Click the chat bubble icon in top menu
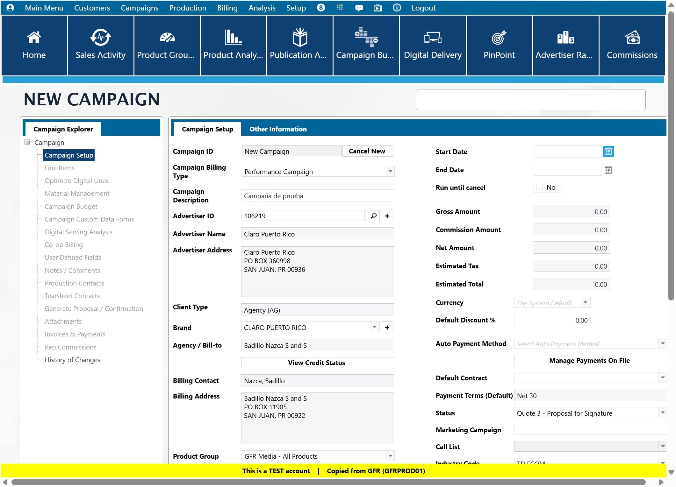Screen dimensions: 676x487 click(x=359, y=8)
